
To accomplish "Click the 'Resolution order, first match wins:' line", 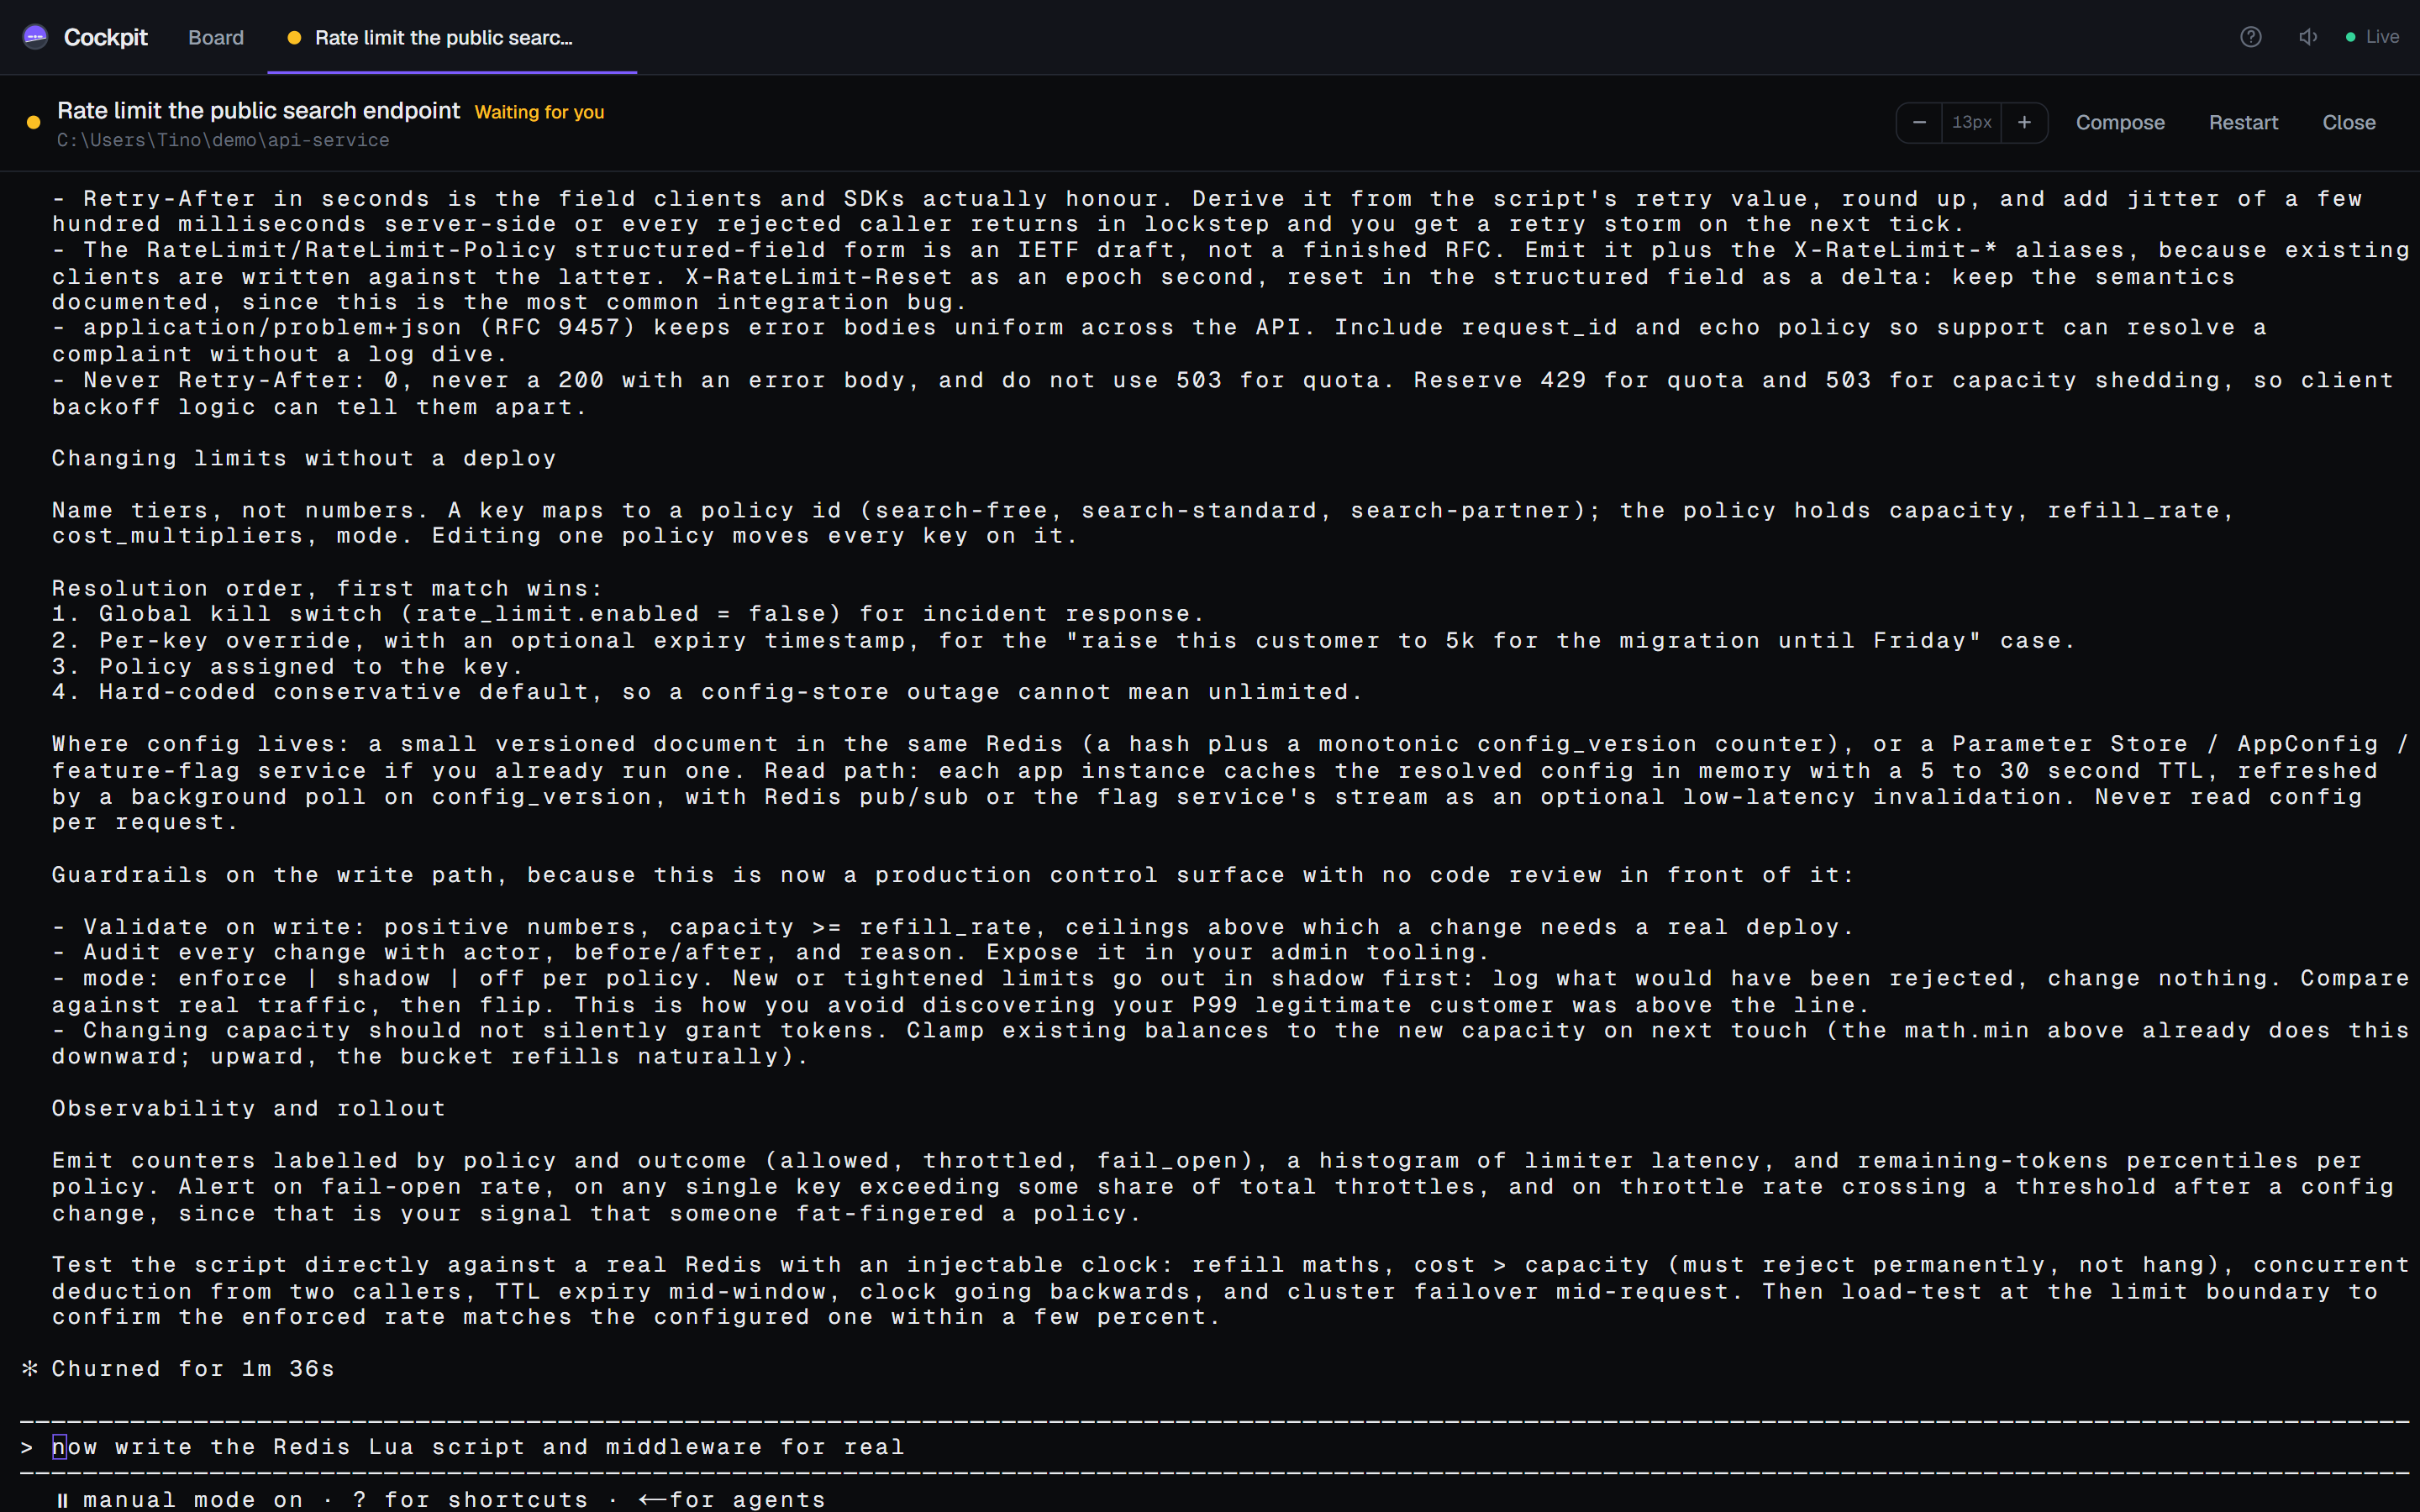I will pyautogui.click(x=328, y=588).
